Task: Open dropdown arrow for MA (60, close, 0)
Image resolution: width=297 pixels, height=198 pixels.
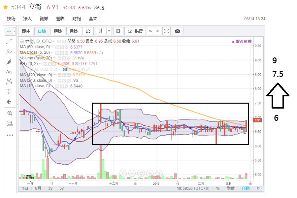Action: (x=52, y=47)
